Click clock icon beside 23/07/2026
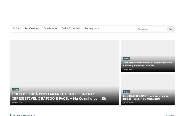 [124, 103]
